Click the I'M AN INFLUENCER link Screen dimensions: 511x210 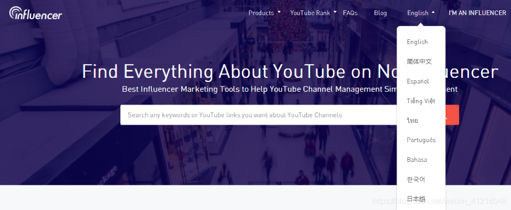coord(477,13)
